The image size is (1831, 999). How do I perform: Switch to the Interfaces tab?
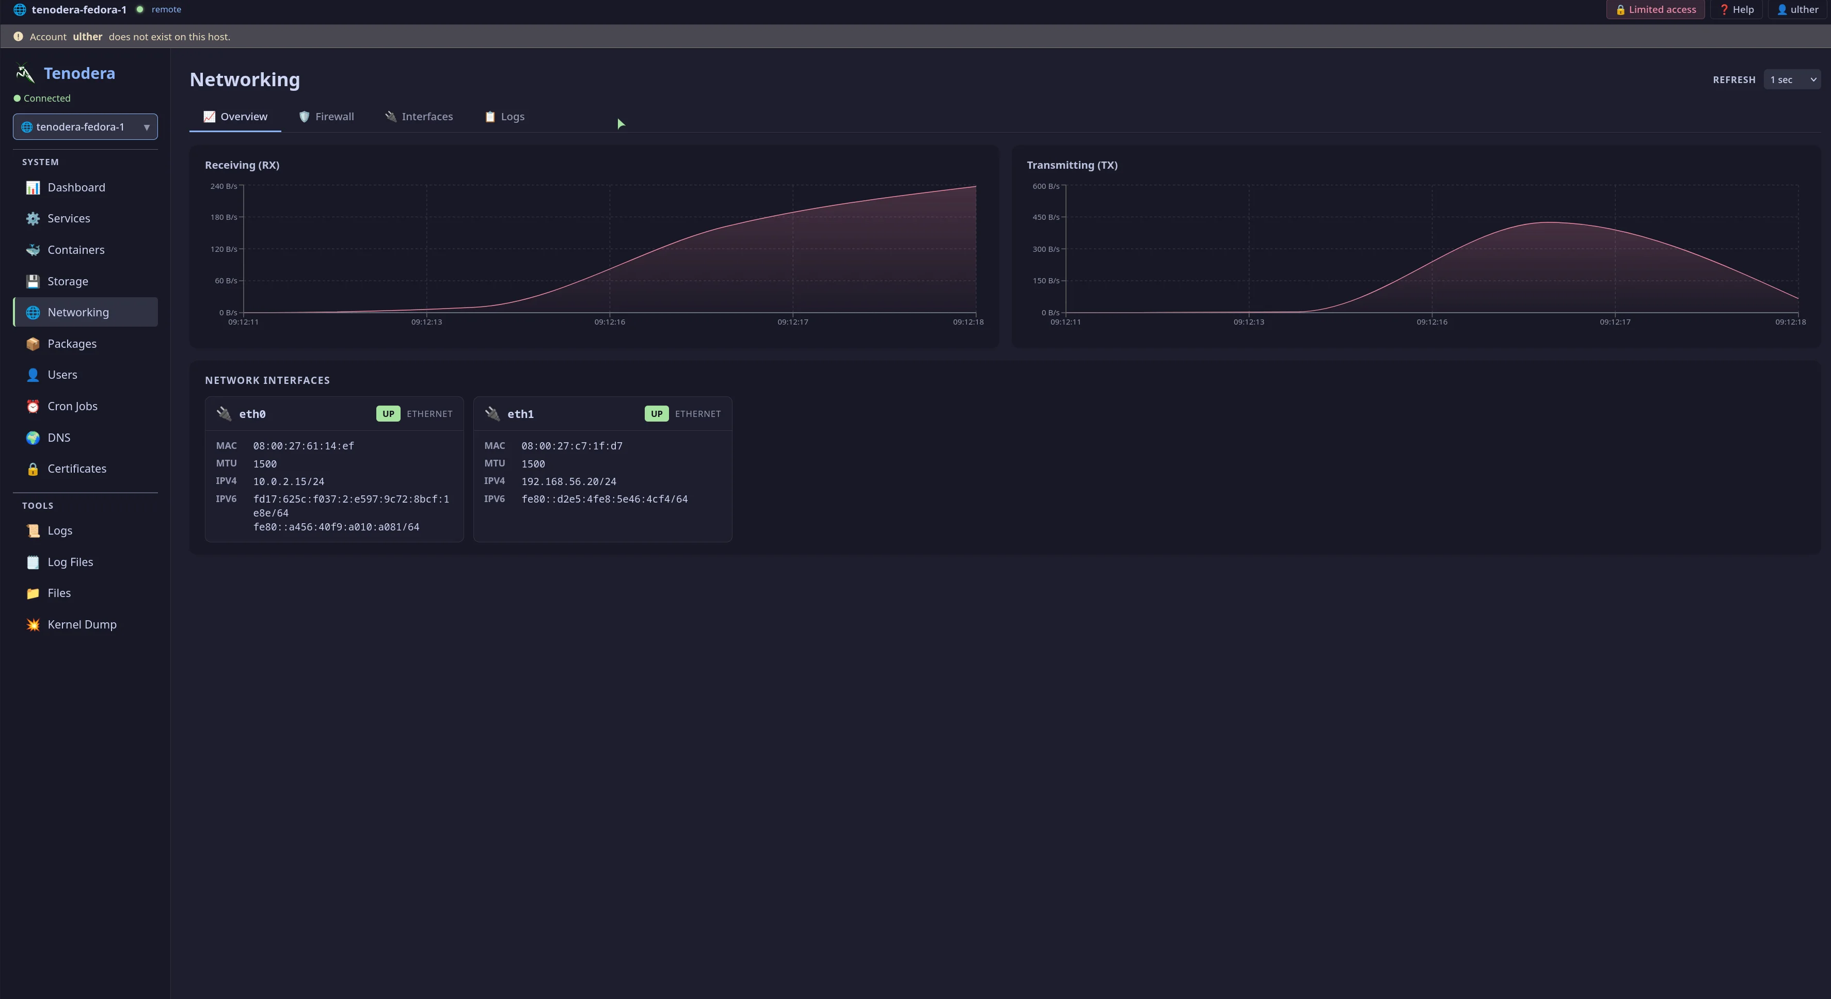[x=419, y=117]
